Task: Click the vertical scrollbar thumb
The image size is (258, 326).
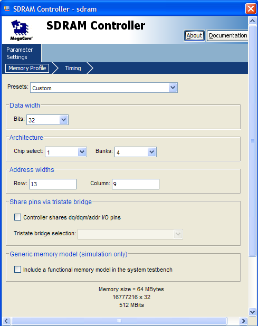Action: [252, 141]
